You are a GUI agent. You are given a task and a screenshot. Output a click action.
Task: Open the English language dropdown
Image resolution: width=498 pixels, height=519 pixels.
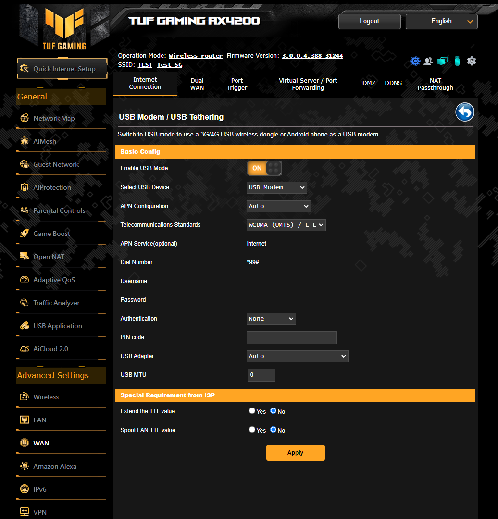click(x=441, y=21)
